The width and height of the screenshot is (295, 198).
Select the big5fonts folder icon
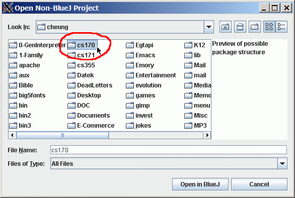click(x=13, y=95)
